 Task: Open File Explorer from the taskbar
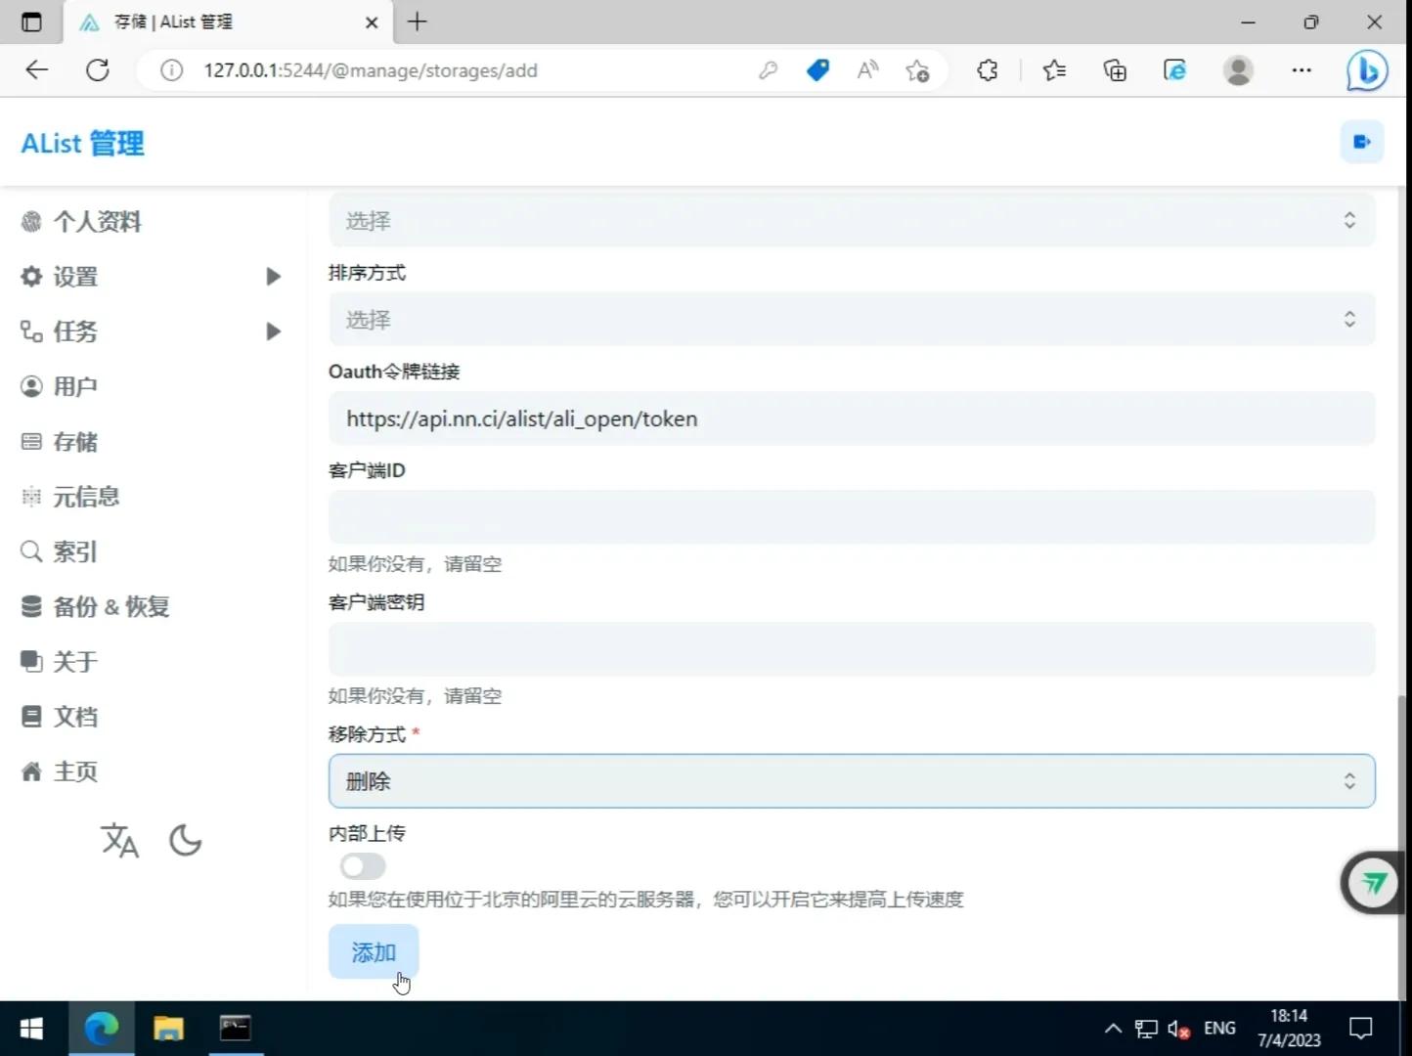168,1028
